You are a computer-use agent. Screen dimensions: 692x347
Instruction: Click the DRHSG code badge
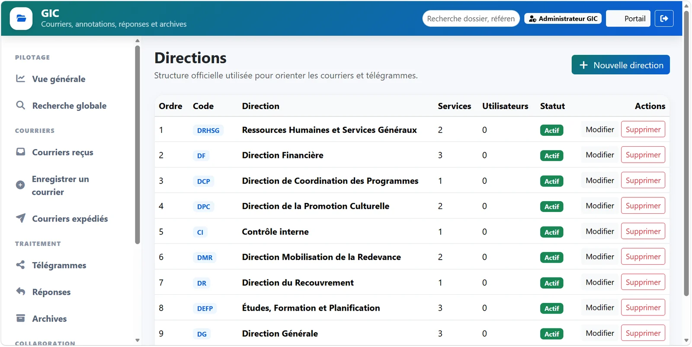[x=208, y=130]
